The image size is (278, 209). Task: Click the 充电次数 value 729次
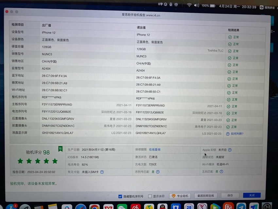pos(153,164)
